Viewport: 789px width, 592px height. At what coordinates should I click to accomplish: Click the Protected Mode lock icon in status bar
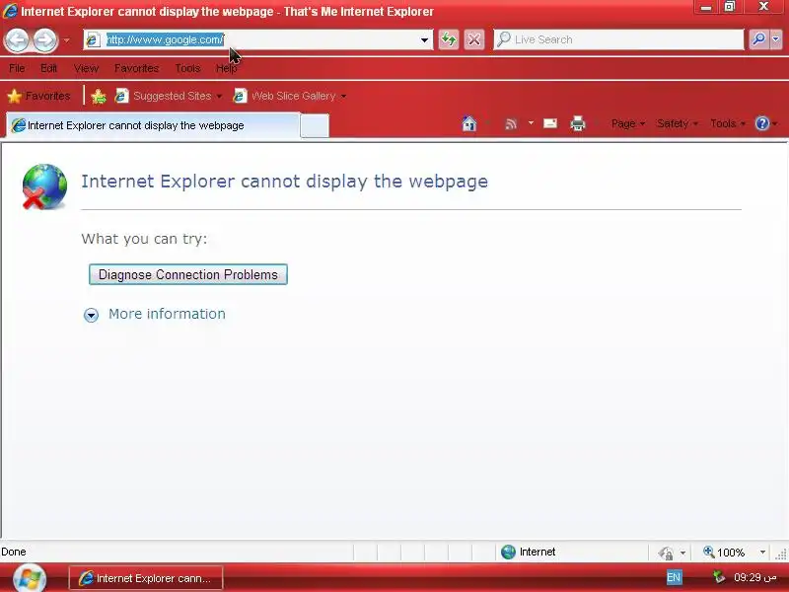666,554
